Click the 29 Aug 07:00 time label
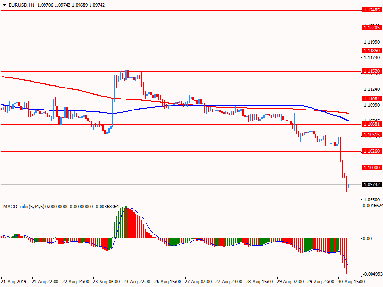 pos(290,282)
